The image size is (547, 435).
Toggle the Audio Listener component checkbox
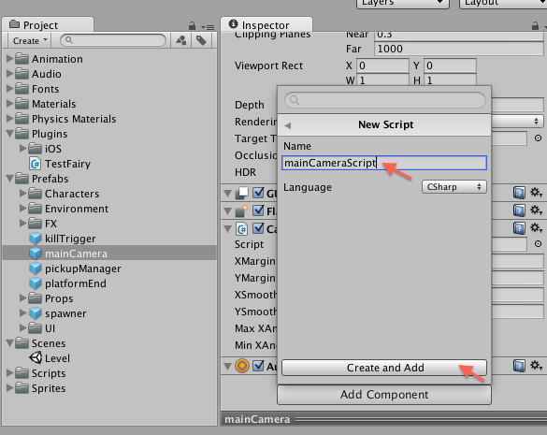(258, 366)
